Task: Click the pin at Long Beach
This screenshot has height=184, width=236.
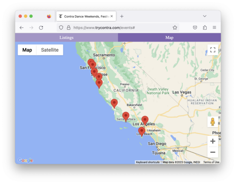Action: click(142, 132)
